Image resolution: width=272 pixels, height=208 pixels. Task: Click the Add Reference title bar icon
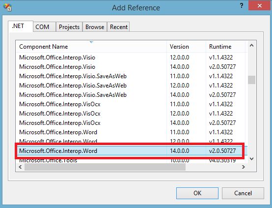point(7,7)
